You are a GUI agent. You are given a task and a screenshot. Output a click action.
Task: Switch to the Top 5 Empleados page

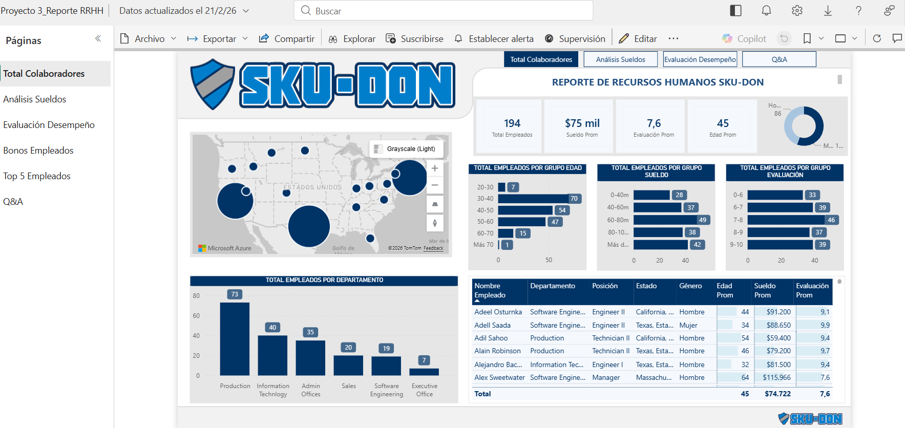coord(37,176)
